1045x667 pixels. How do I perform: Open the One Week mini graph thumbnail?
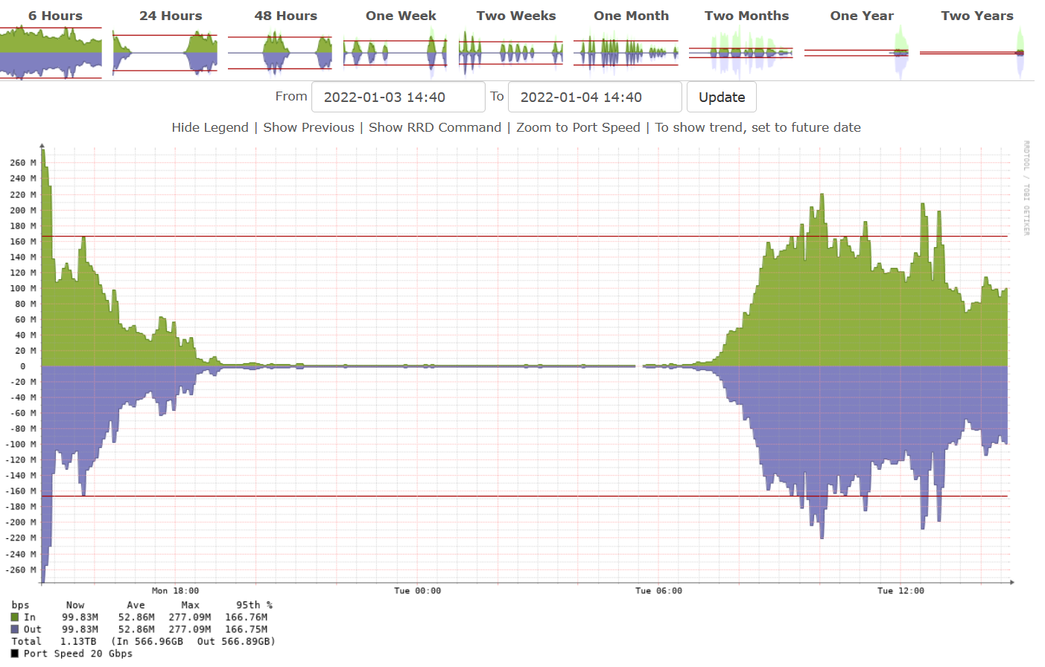395,52
